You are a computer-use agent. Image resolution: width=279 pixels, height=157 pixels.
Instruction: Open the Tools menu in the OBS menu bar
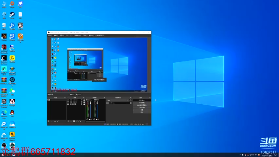click(85, 36)
